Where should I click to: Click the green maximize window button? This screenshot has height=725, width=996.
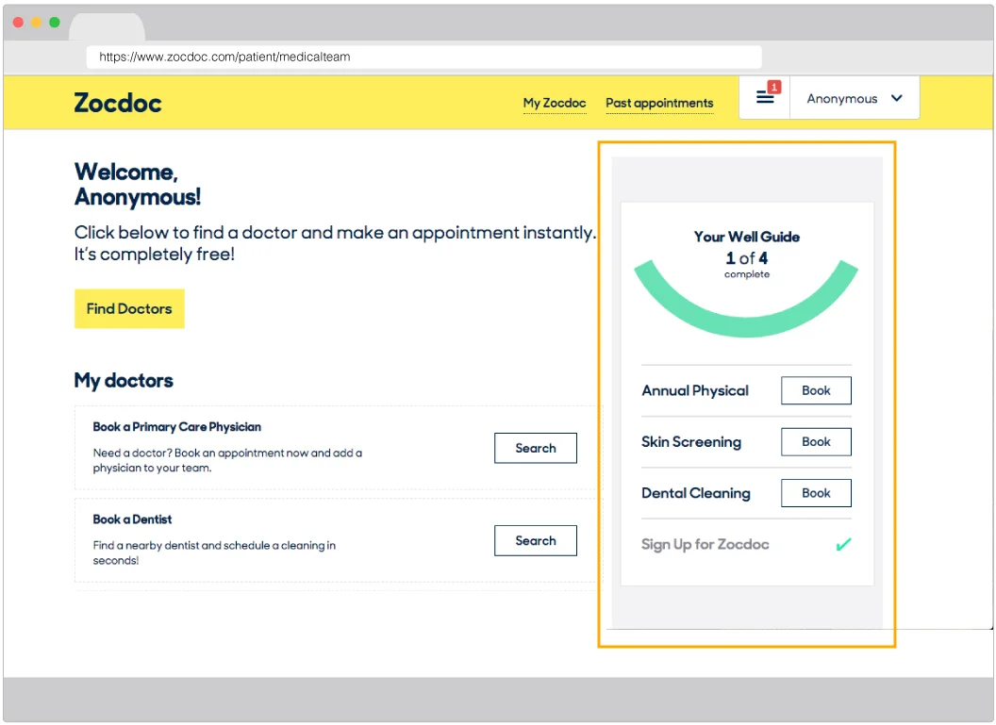pyautogui.click(x=55, y=23)
